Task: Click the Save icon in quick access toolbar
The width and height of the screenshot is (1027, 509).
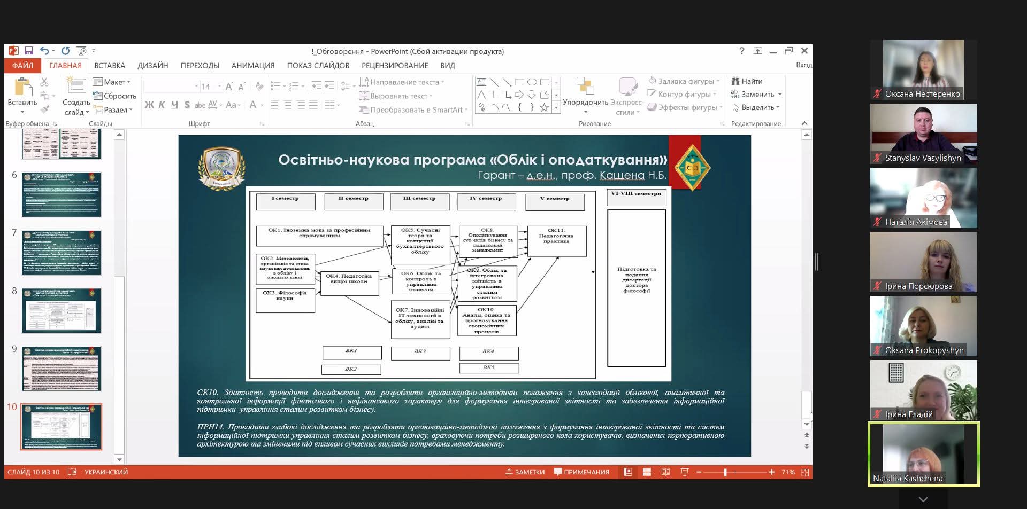Action: (x=29, y=51)
